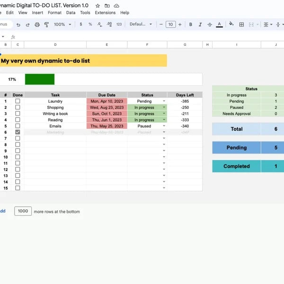Increase font size with plus button
284x284 pixels.
[180, 24]
